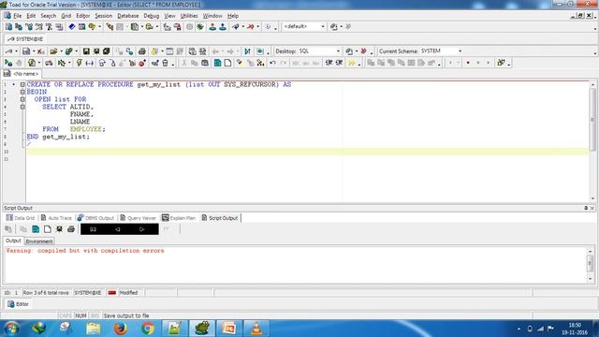Click the trash can icon in the editor toolbar
Viewport: 599px width, 337px height.
[x=165, y=63]
